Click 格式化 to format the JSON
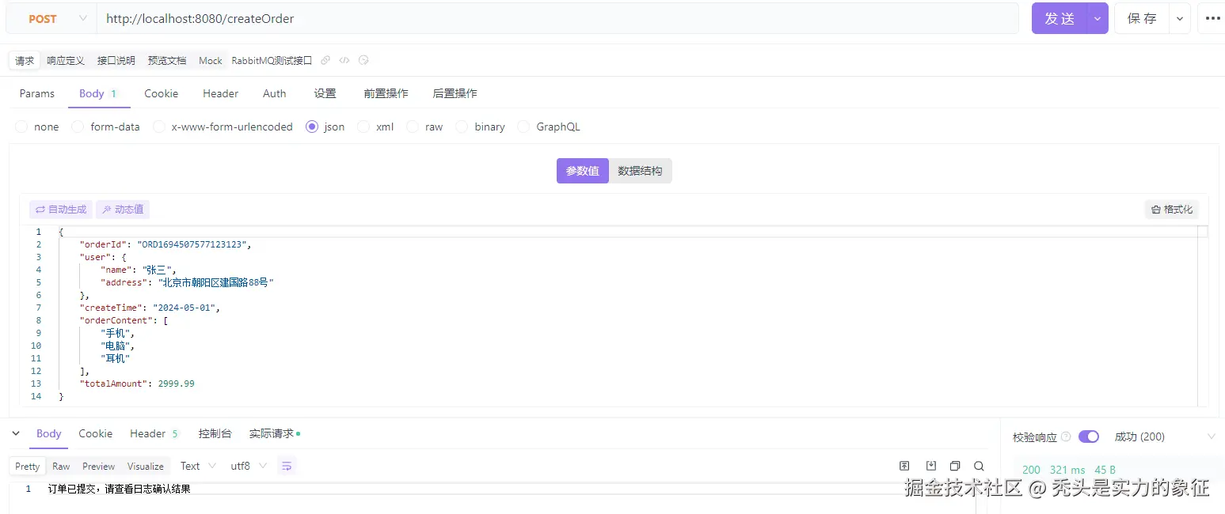The height and width of the screenshot is (514, 1225). pyautogui.click(x=1173, y=209)
